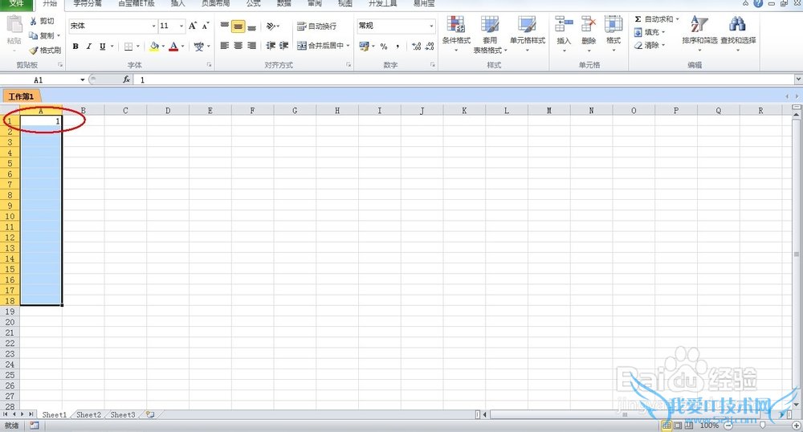
Task: Click the accounting number format icon
Action: (x=364, y=46)
